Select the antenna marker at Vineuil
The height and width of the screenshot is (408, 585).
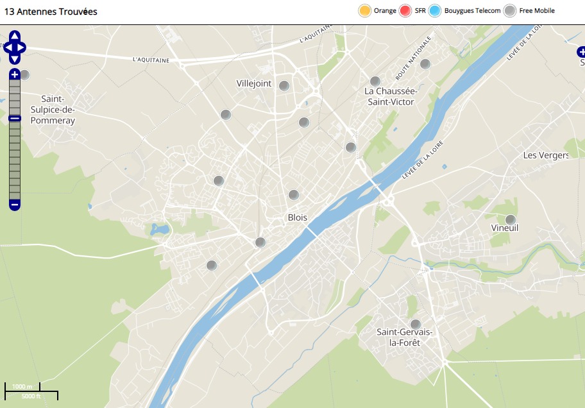click(x=511, y=219)
